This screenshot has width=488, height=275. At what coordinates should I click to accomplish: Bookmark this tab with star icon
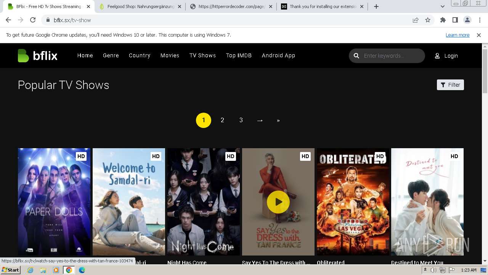(428, 20)
